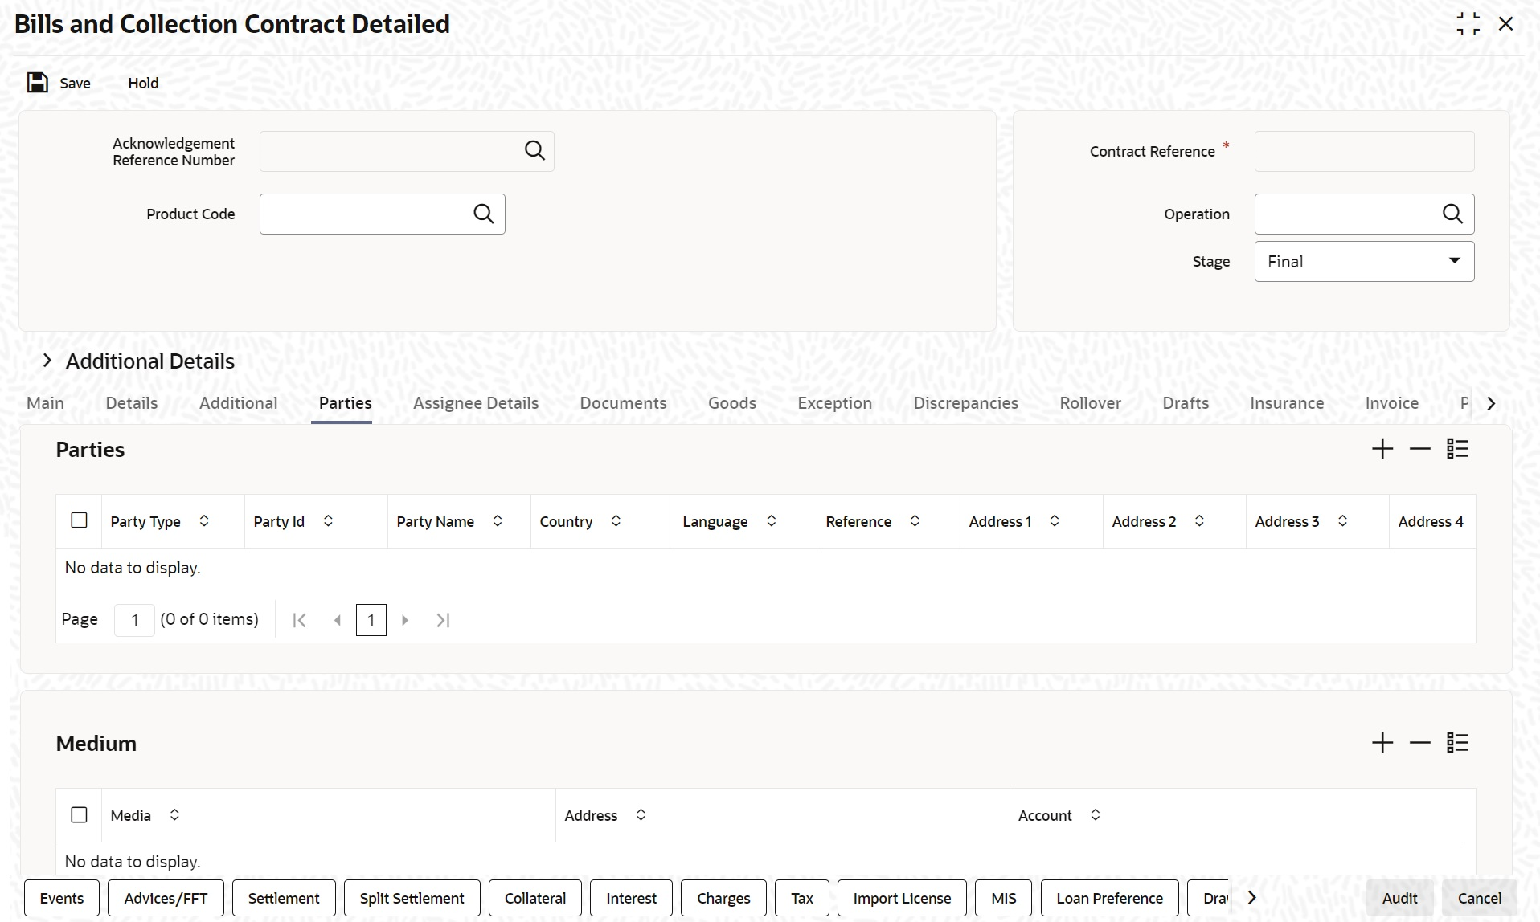
Task: Show more bottom buttons with chevron arrow
Action: click(x=1251, y=898)
